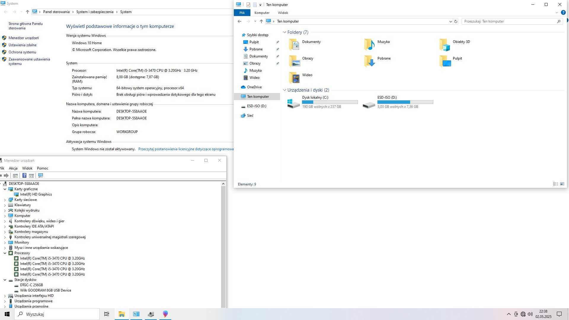Switch Explorer to large icons view

(x=562, y=184)
